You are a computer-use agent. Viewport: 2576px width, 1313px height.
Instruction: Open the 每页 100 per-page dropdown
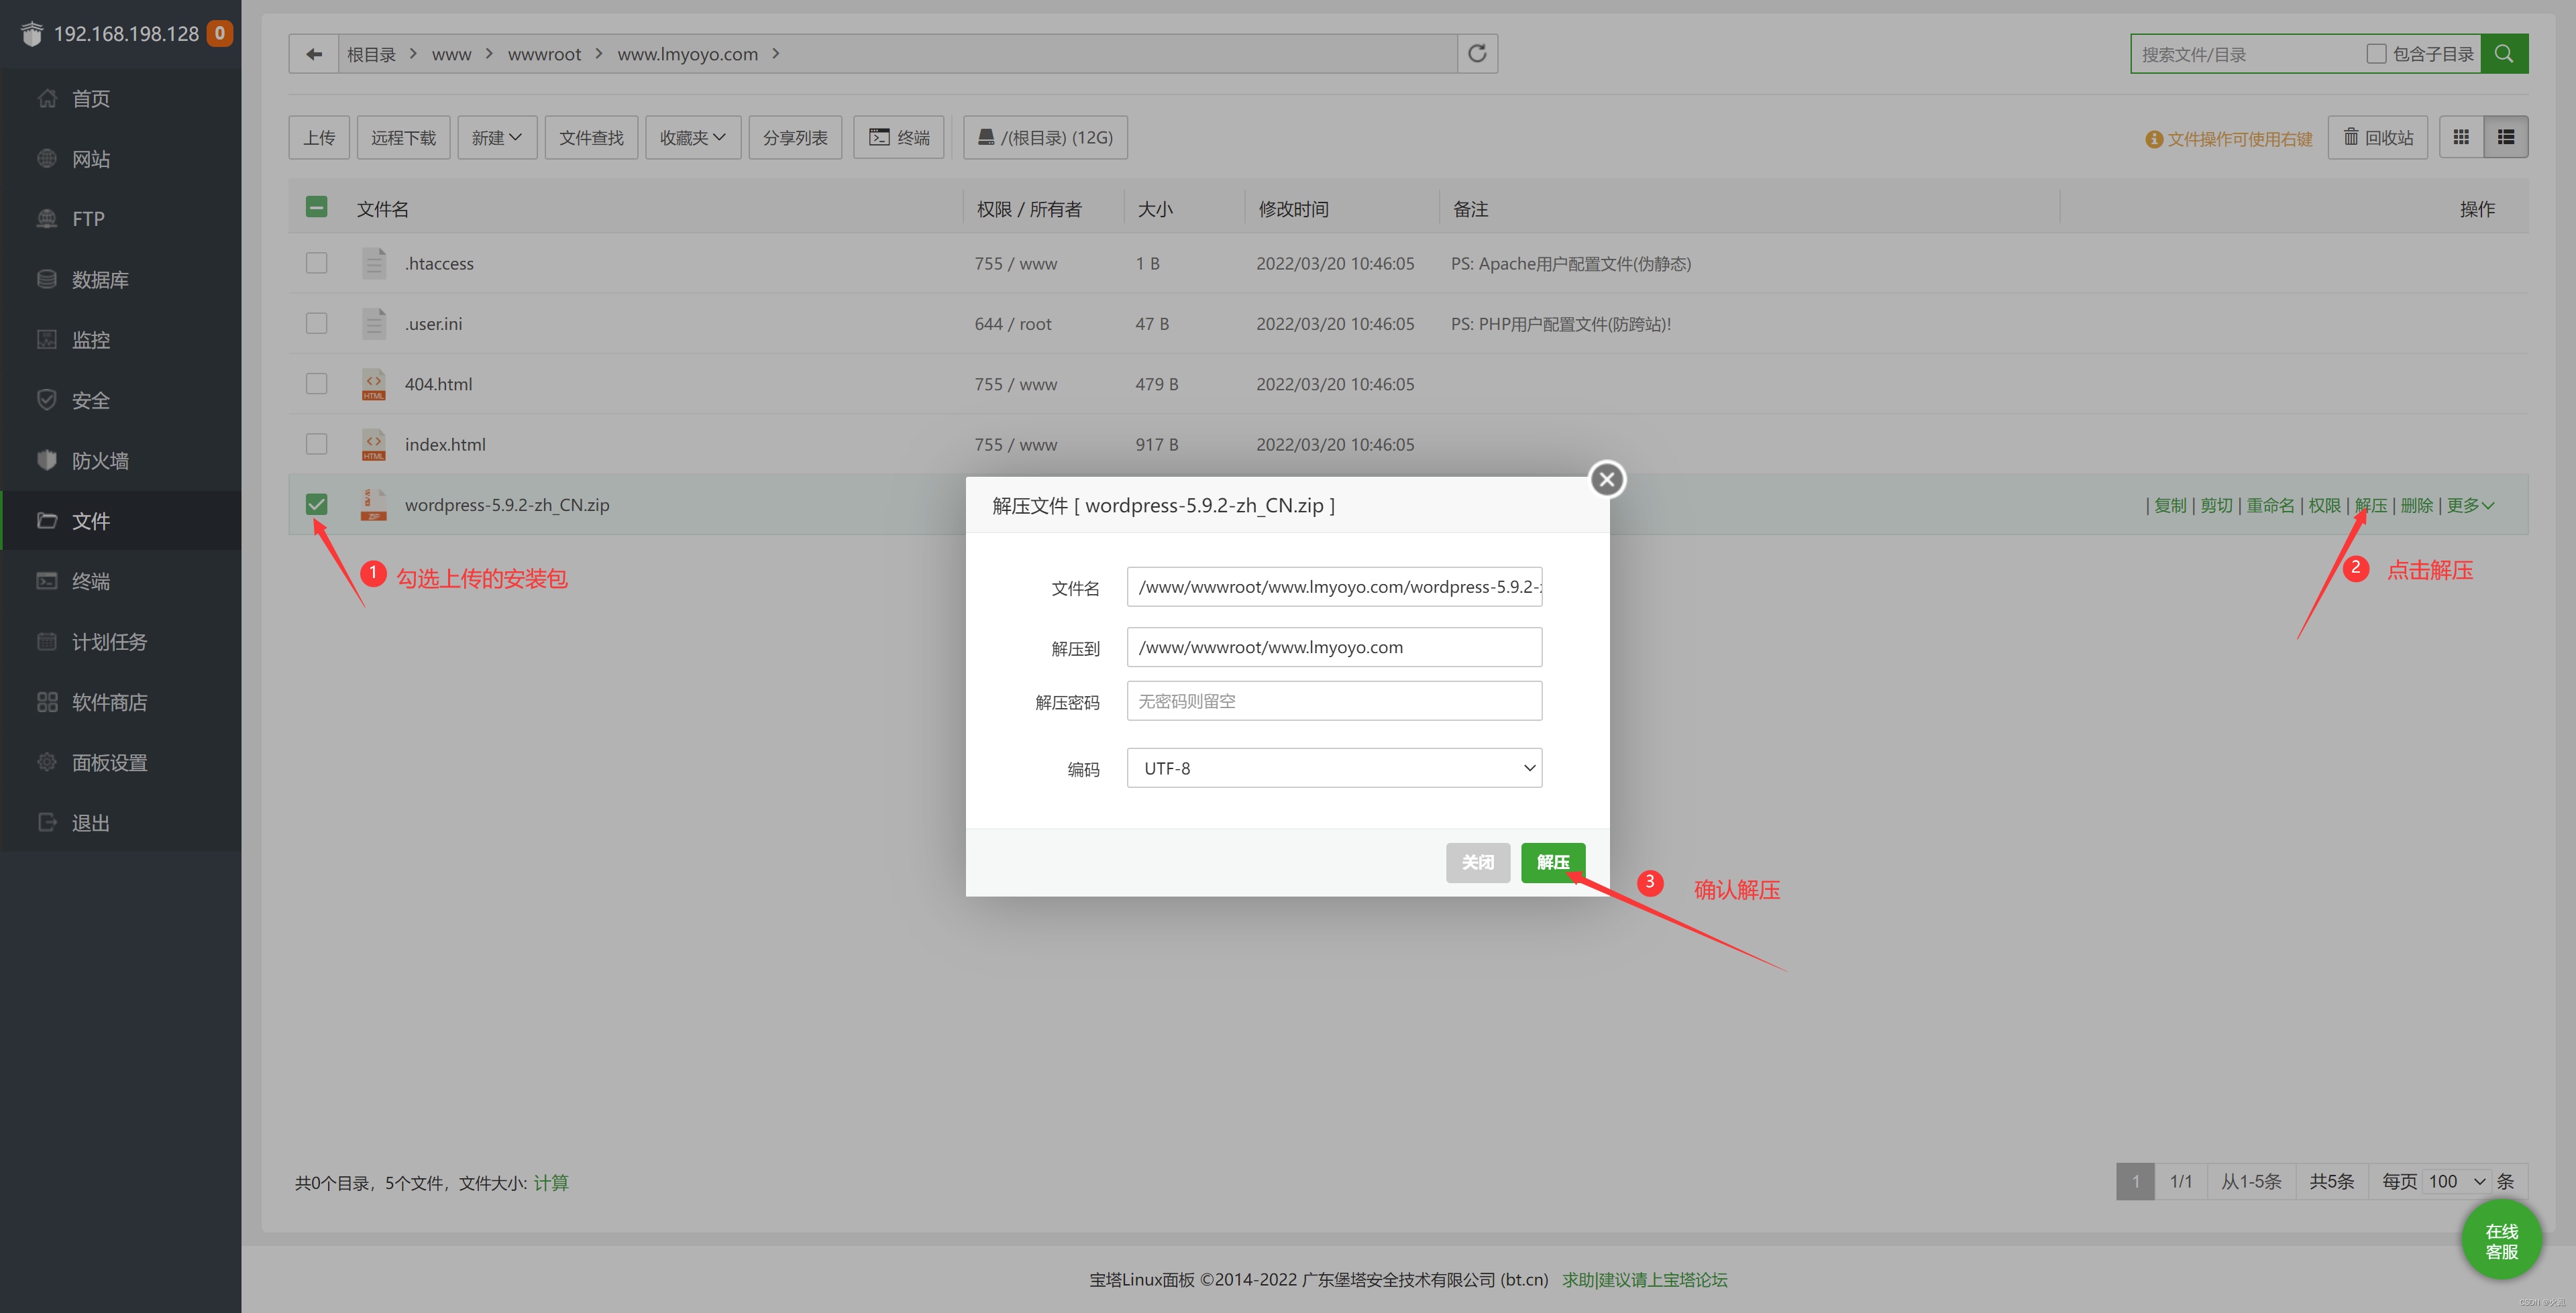2457,1181
